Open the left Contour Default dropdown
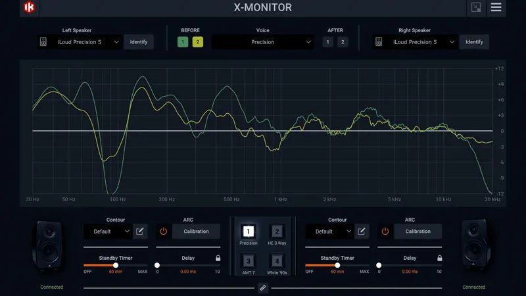526x296 pixels. (108, 232)
